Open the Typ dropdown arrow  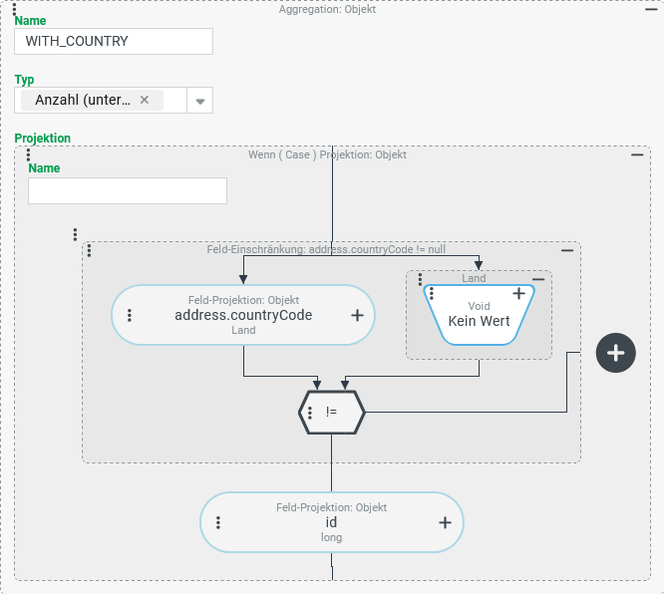[199, 101]
